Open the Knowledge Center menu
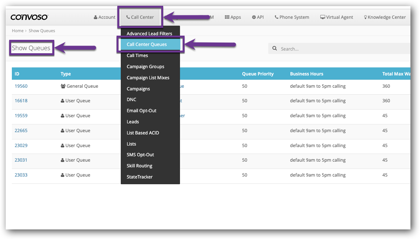This screenshot has width=420, height=239. (384, 17)
